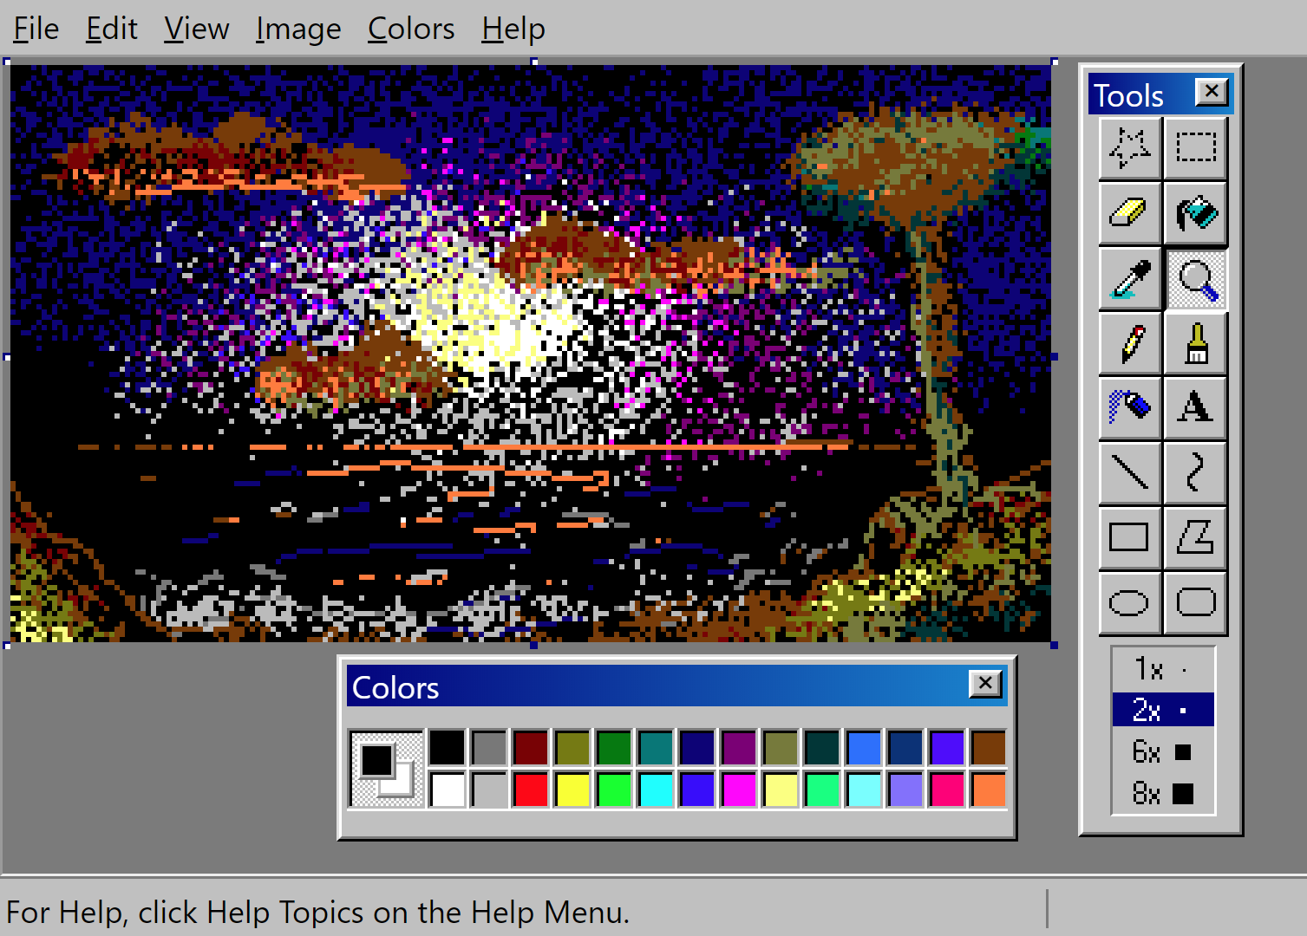Viewport: 1307px width, 936px height.
Task: Choose the 6x zoom level
Action: pyautogui.click(x=1162, y=751)
